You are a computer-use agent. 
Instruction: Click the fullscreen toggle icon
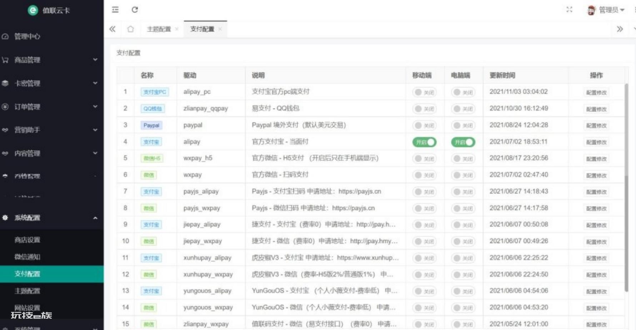(569, 10)
